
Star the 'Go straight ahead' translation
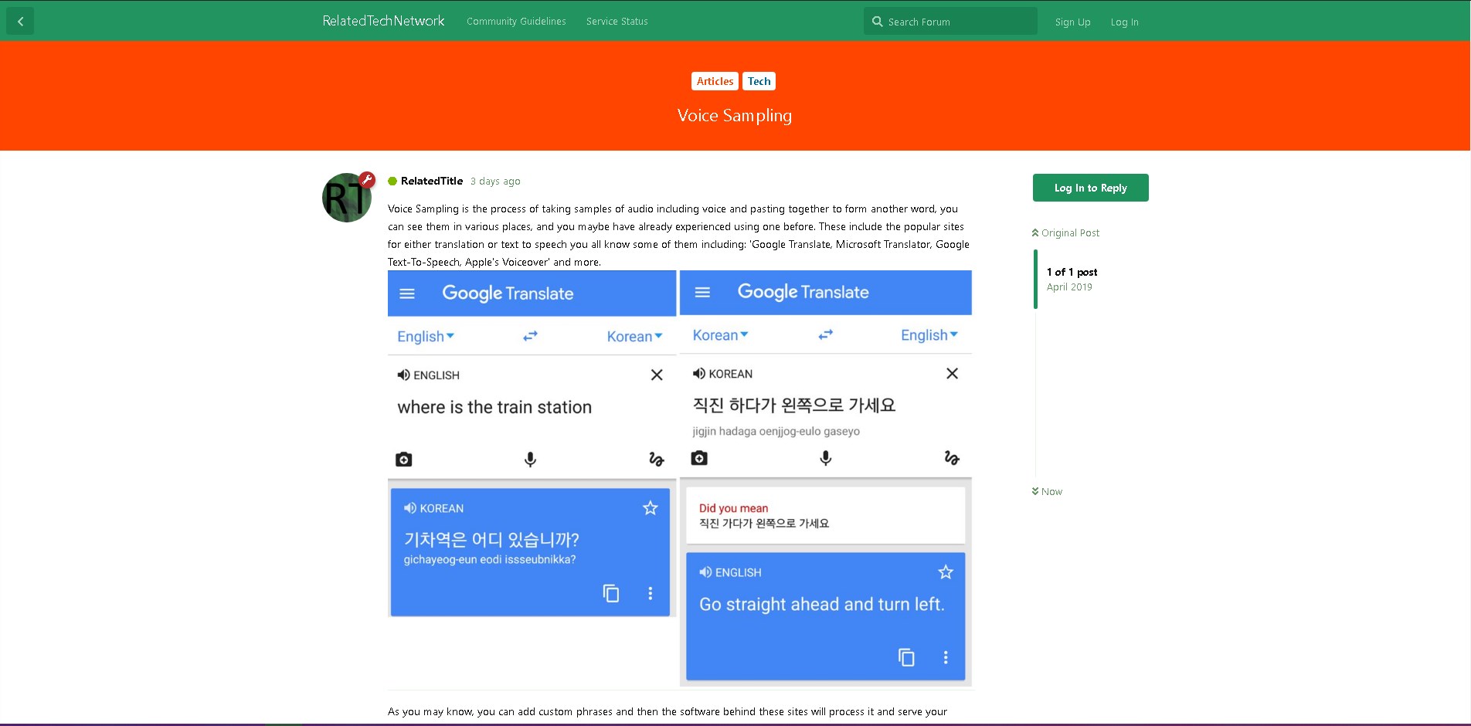tap(946, 572)
